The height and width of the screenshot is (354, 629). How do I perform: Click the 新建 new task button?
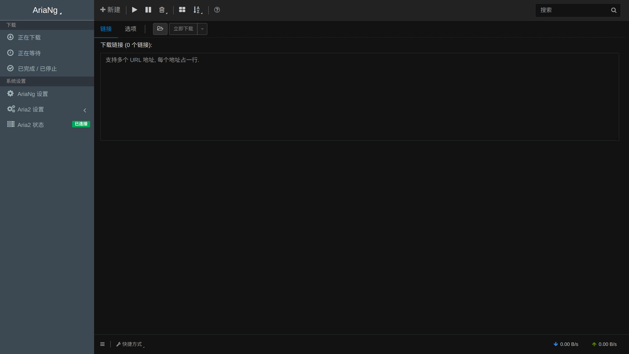[x=110, y=10]
